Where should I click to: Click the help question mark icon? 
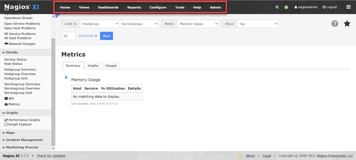tap(335, 24)
